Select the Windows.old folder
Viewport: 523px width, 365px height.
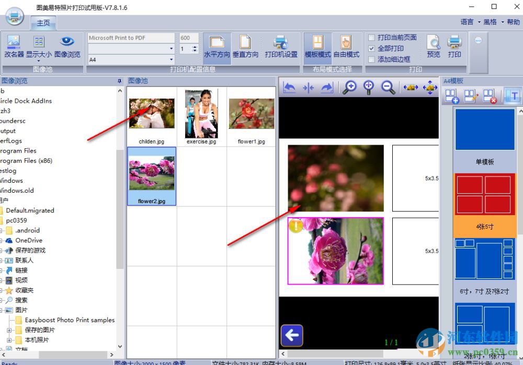tap(17, 191)
